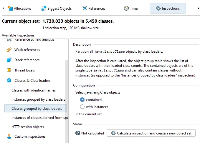Screen dimensions: 200x143
Task: Select Classes with identical names inspection
Action: 34,90
